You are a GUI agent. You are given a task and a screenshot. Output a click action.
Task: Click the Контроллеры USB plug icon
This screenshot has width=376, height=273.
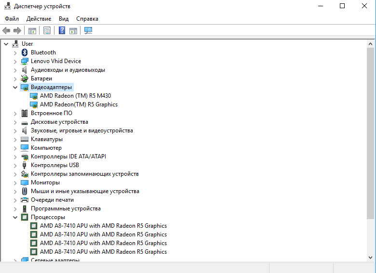tap(24, 165)
